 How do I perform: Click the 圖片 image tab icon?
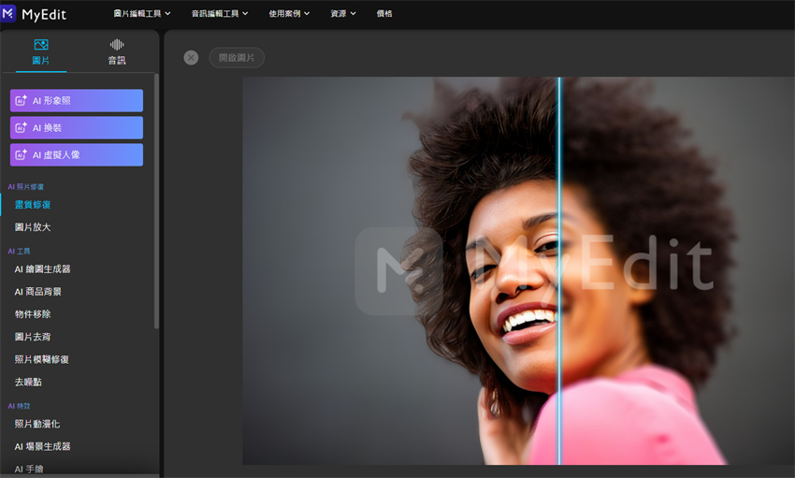point(40,45)
